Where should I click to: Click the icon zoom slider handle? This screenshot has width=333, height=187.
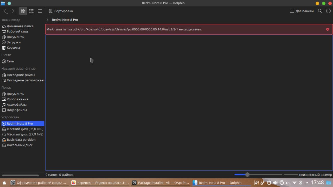tap(247, 175)
